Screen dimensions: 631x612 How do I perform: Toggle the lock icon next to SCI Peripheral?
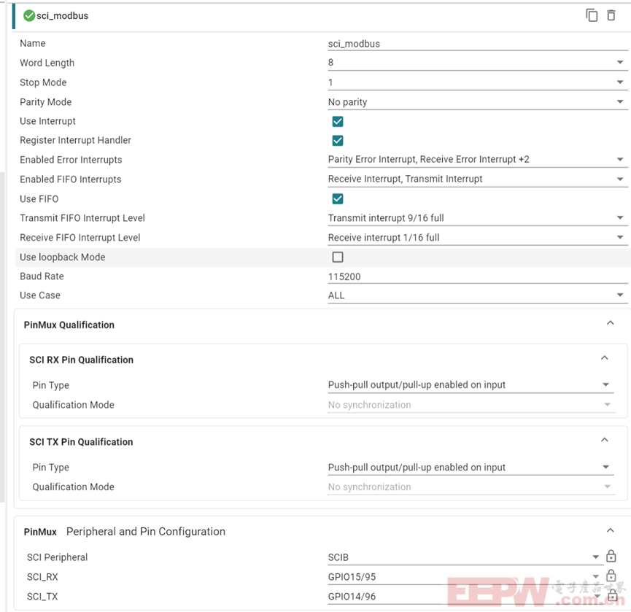611,556
